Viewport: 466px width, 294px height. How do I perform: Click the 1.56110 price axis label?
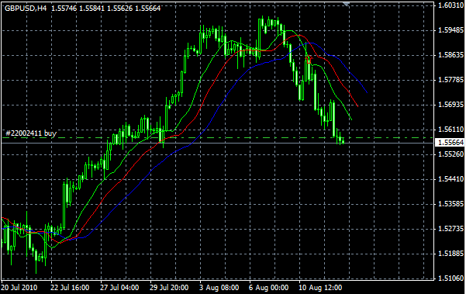pos(450,130)
